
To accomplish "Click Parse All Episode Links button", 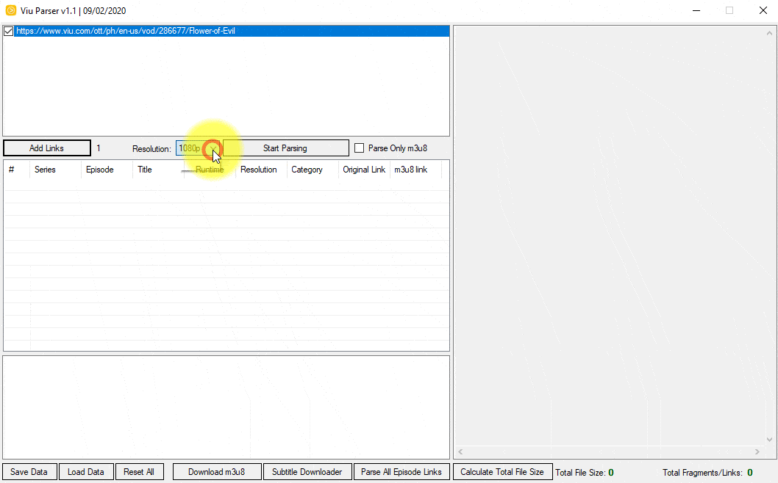I will point(402,471).
